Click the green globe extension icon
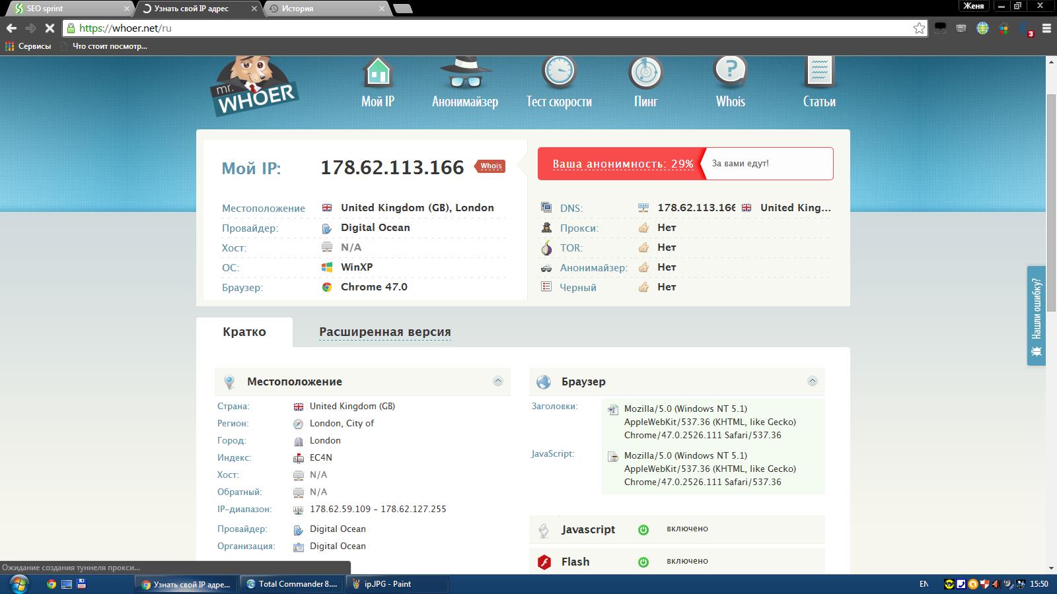The image size is (1057, 594). 982,28
